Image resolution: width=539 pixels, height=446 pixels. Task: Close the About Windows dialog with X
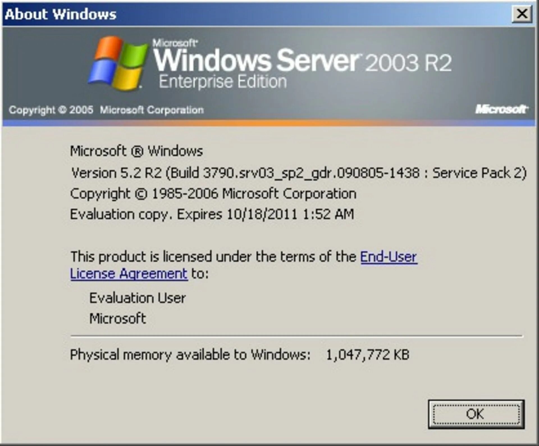tap(522, 13)
